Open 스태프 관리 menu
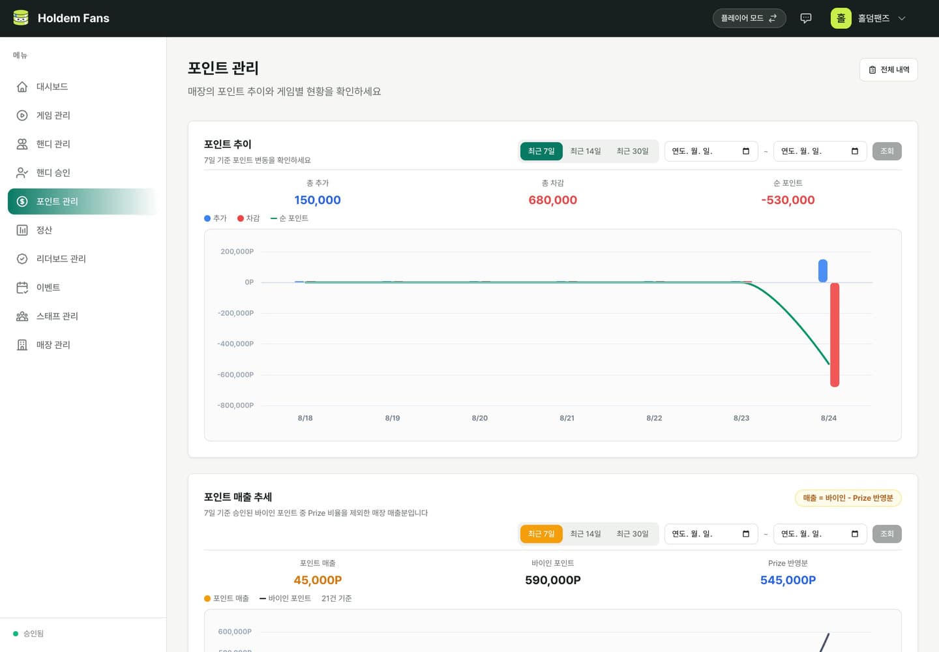This screenshot has width=939, height=652. [83, 316]
